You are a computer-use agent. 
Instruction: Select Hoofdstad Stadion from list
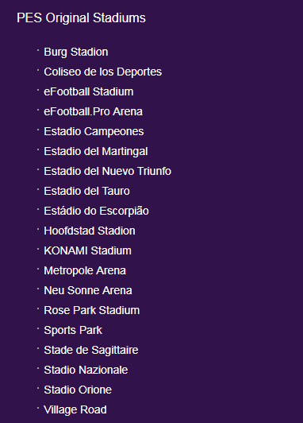point(90,231)
